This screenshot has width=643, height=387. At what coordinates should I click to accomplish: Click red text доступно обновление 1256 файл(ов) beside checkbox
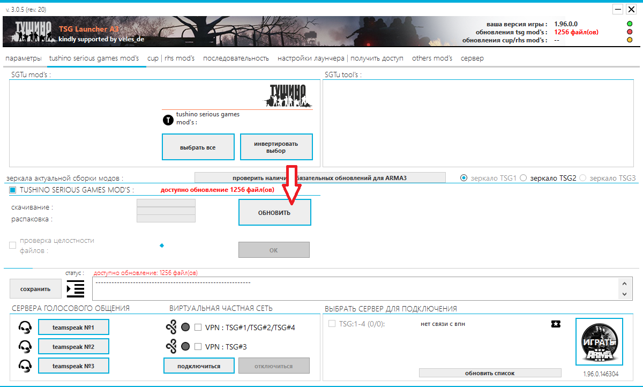point(218,190)
